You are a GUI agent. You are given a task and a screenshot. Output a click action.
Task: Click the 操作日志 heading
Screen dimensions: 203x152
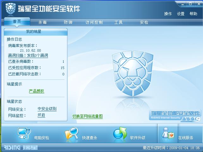click(x=14, y=39)
